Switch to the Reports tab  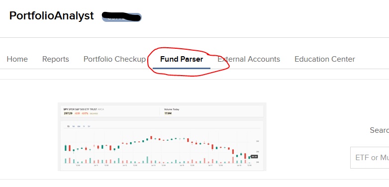coord(56,59)
